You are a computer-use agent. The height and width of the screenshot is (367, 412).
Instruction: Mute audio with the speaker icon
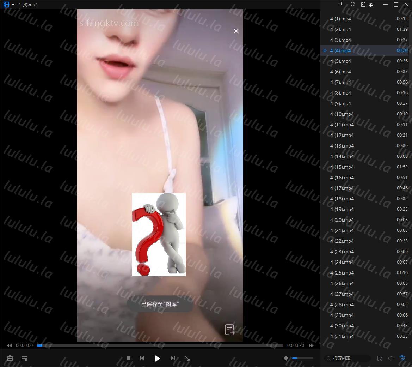pyautogui.click(x=285, y=358)
